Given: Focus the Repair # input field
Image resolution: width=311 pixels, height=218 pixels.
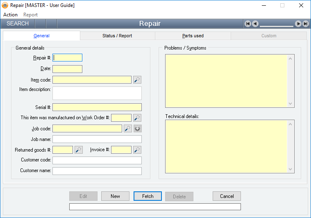Looking at the screenshot, I should coord(68,58).
